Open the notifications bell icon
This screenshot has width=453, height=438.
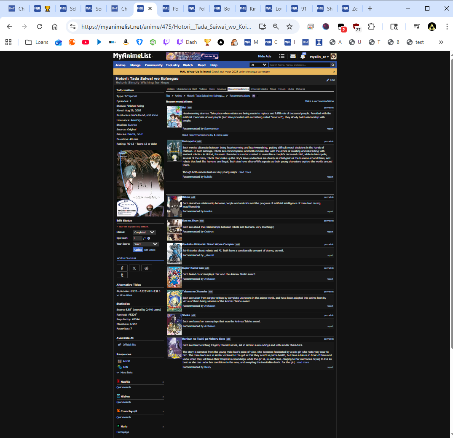pyautogui.click(x=303, y=56)
